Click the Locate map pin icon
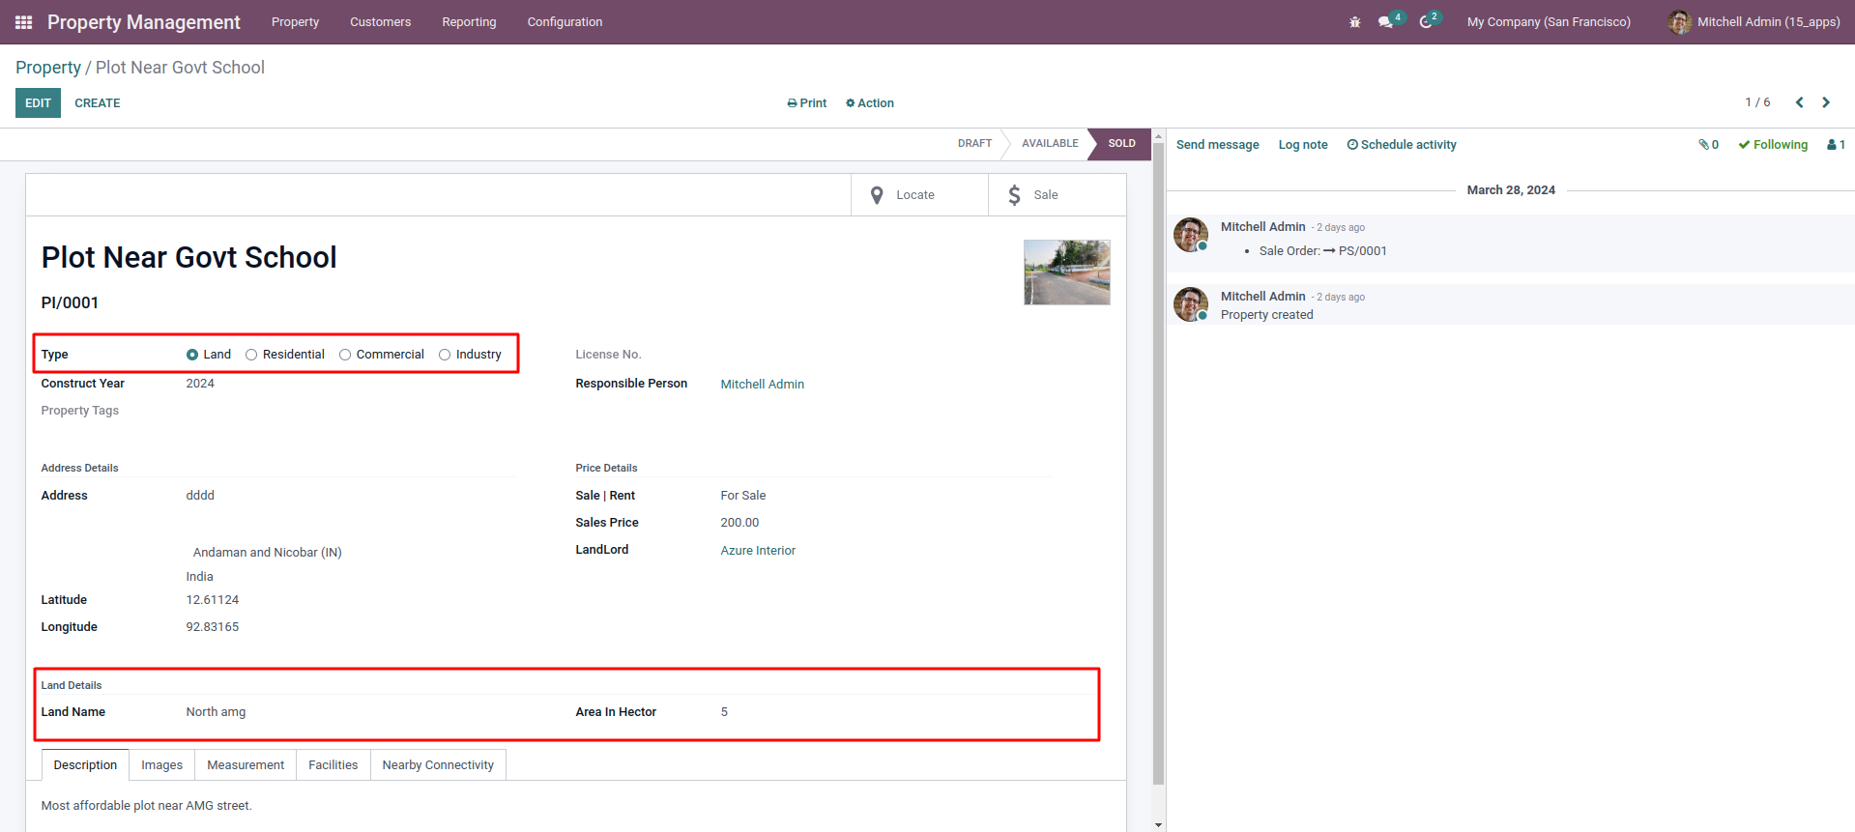The height and width of the screenshot is (832, 1855). (877, 195)
